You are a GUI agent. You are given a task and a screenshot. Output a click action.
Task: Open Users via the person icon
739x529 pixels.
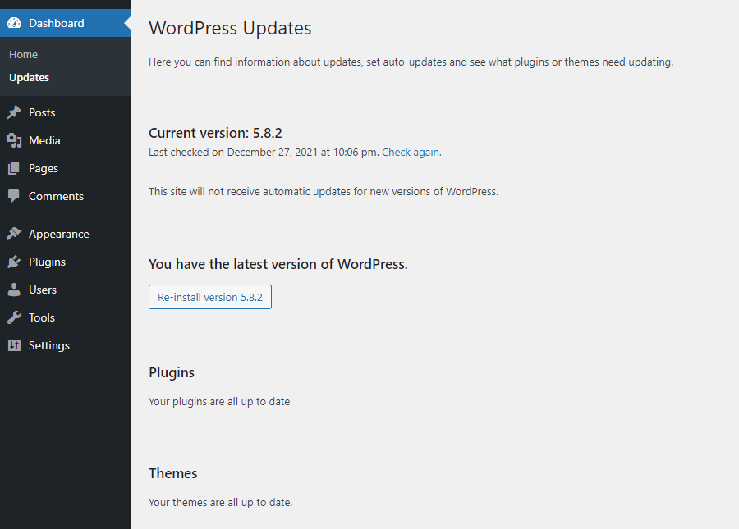(14, 290)
